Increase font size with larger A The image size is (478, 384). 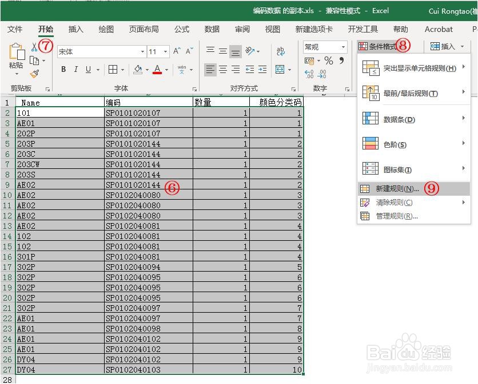[x=177, y=51]
